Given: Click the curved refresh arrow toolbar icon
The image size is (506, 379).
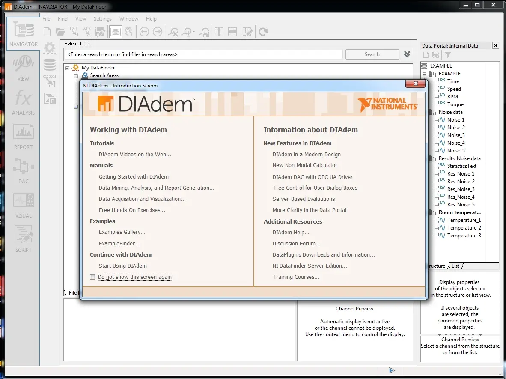Looking at the screenshot, I should click(x=263, y=32).
